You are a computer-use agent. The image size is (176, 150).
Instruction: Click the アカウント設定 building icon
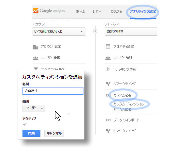[x=36, y=47]
